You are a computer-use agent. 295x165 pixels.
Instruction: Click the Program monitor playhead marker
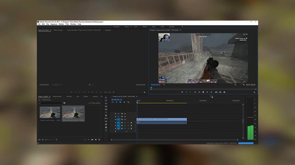click(x=151, y=88)
